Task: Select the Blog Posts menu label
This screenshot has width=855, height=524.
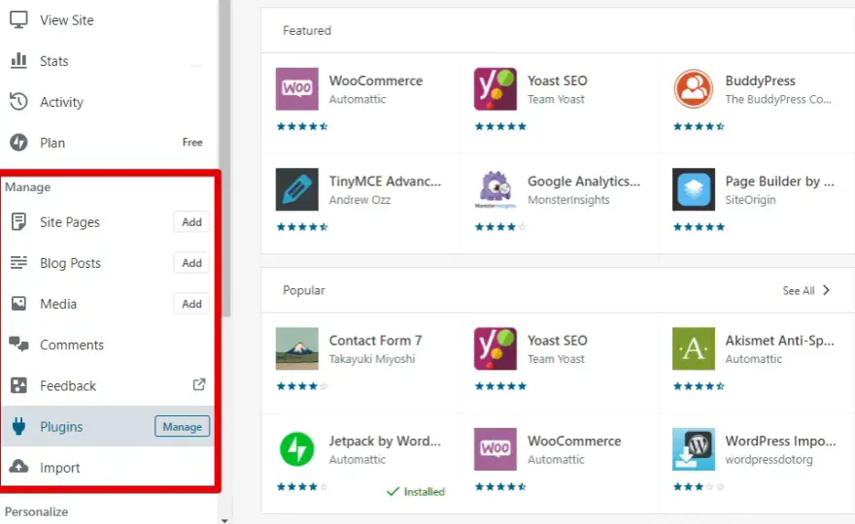Action: click(x=70, y=263)
